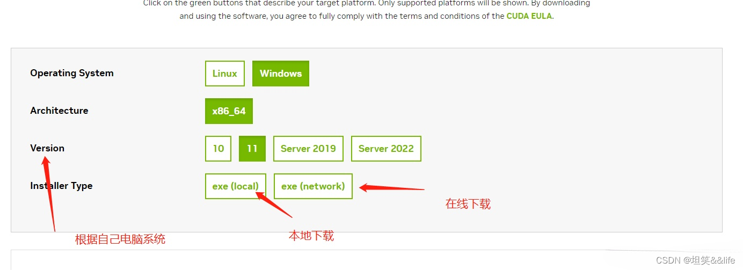This screenshot has height=270, width=743.
Task: Click the Version row label
Action: point(47,148)
